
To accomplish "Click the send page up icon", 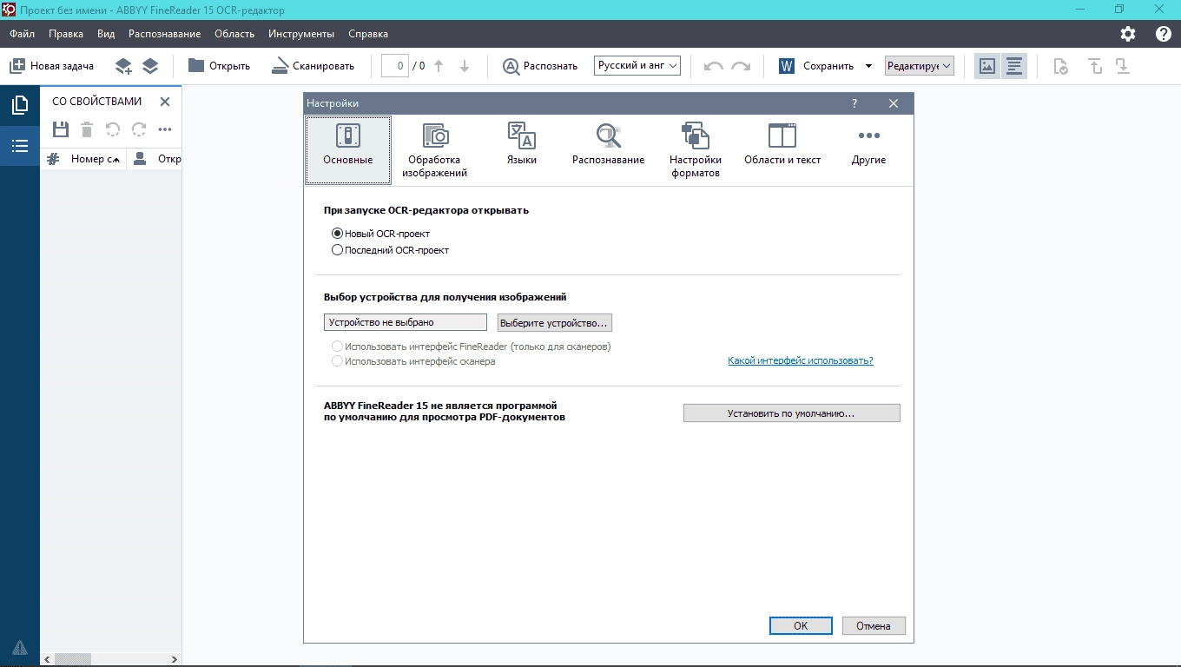I will (1095, 66).
